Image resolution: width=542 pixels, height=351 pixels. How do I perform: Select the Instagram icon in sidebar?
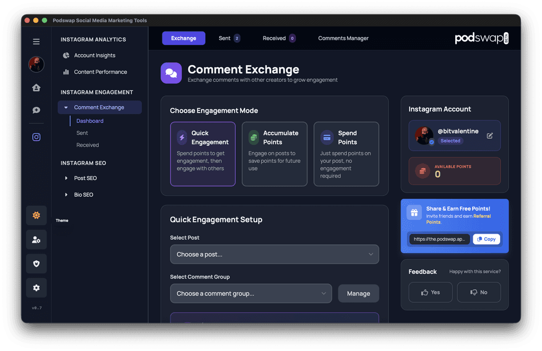pos(37,137)
